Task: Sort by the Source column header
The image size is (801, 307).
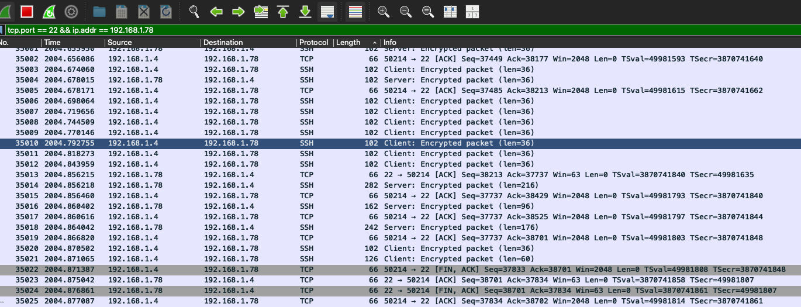Action: tap(153, 43)
